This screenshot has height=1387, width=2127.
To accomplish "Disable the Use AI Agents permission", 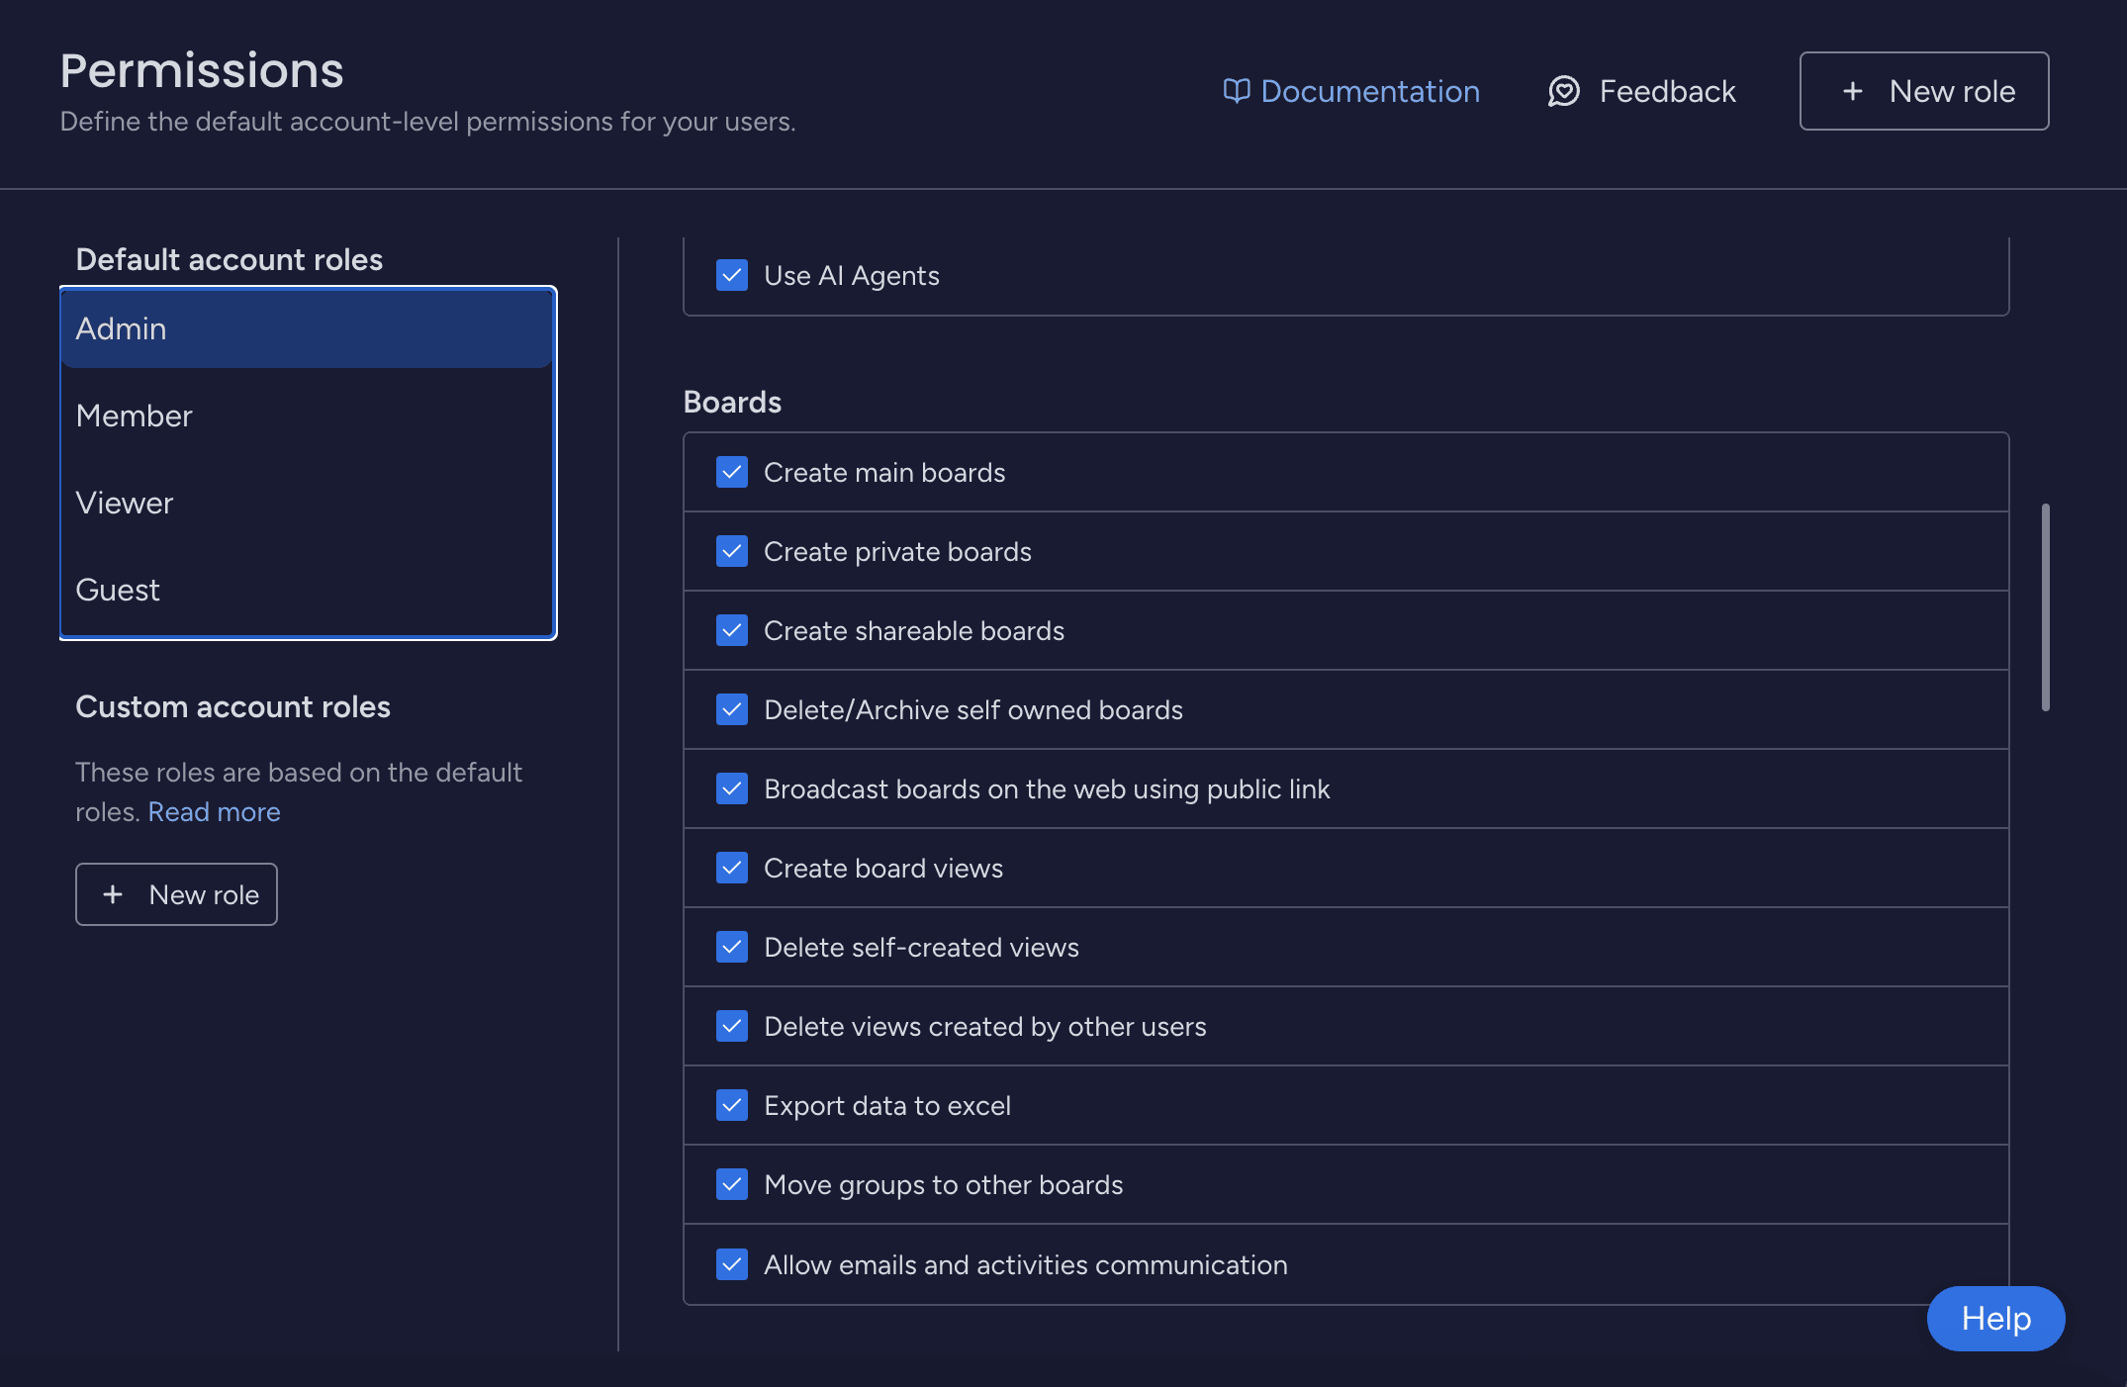I will click(731, 275).
